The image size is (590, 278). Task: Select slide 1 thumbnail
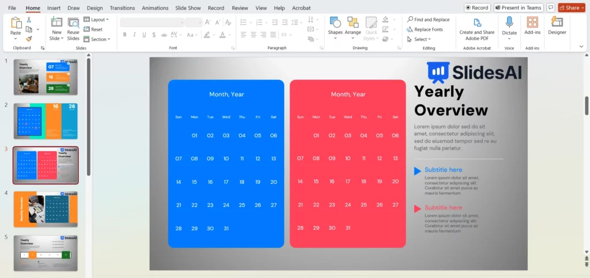(46, 77)
